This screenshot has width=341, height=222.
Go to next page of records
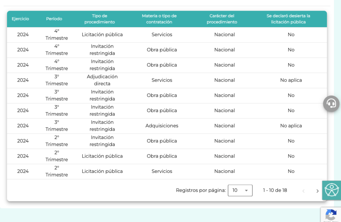pos(317,191)
